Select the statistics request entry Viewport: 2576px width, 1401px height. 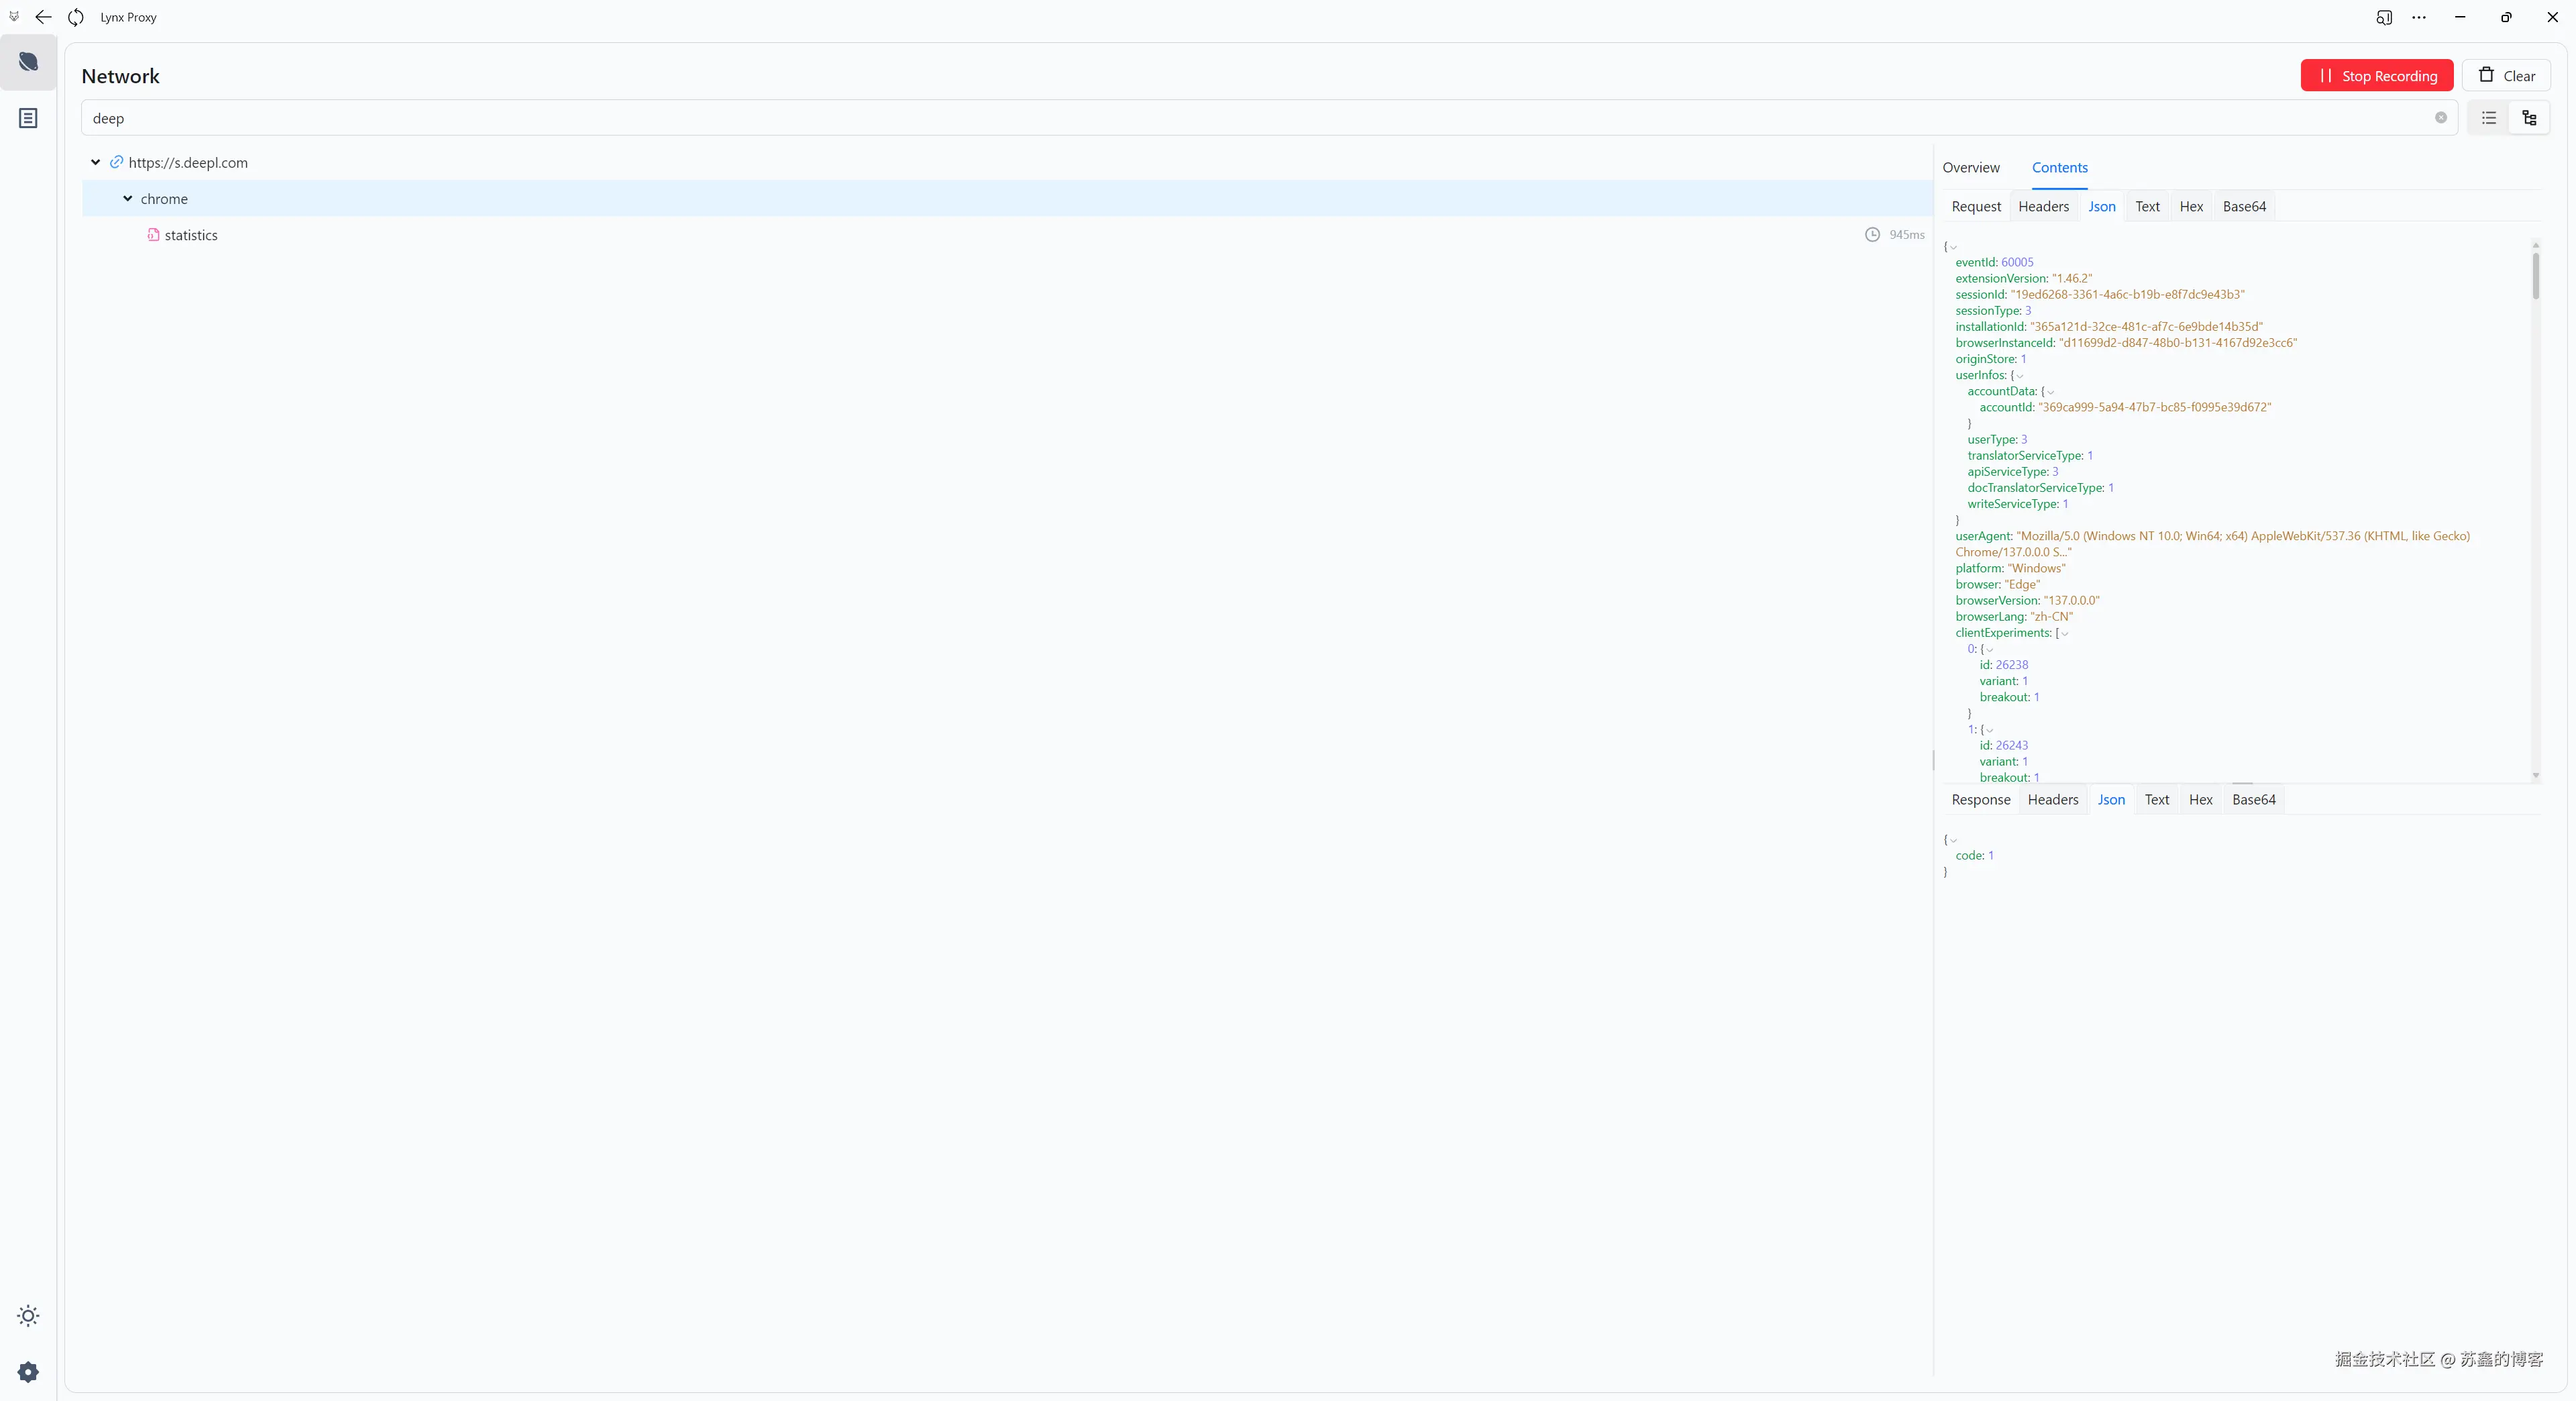190,235
